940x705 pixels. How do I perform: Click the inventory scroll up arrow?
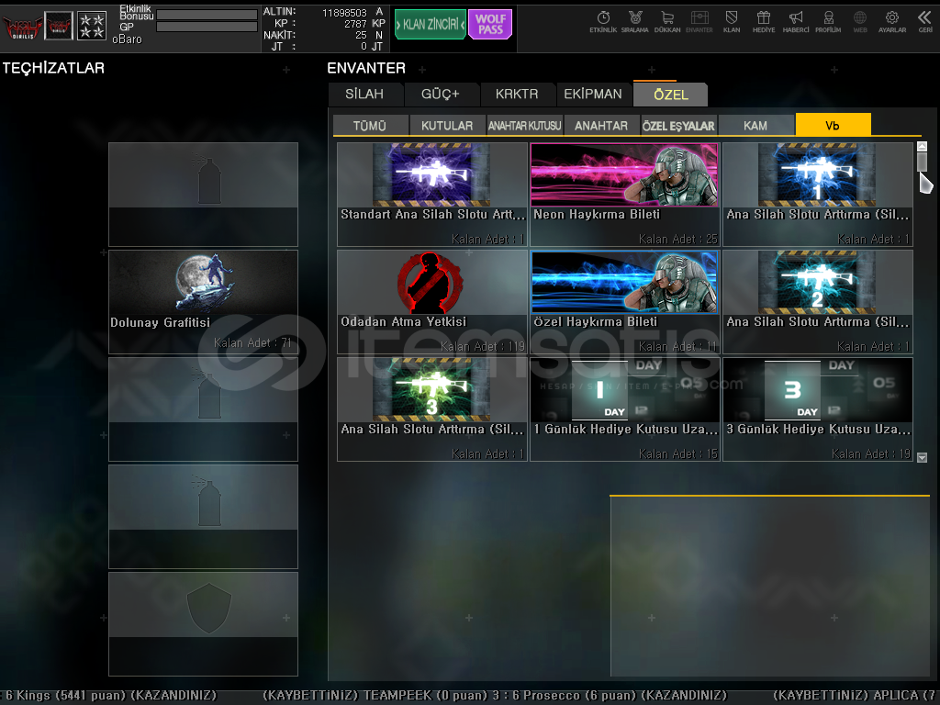pos(922,146)
